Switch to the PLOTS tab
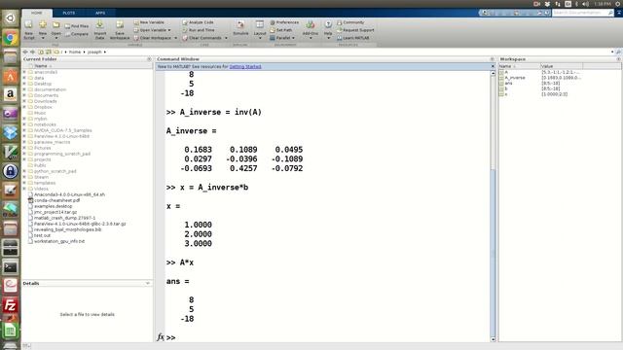 point(69,13)
